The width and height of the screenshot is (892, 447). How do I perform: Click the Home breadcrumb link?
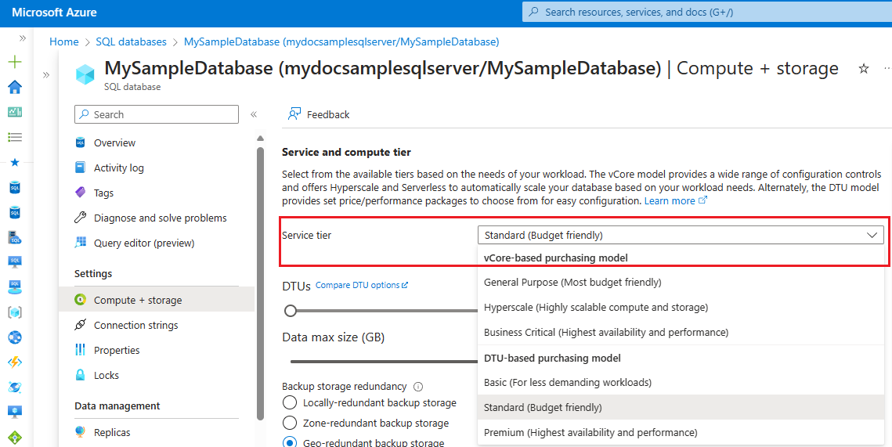click(x=63, y=41)
